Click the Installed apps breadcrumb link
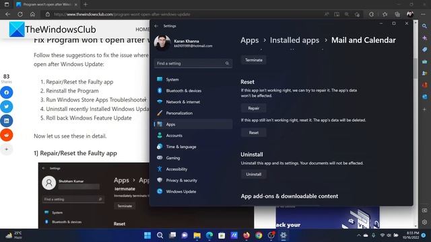 [294, 40]
